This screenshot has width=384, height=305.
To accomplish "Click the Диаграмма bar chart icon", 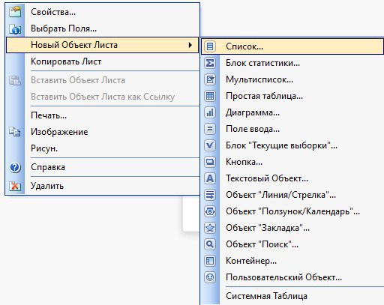I will (x=210, y=112).
